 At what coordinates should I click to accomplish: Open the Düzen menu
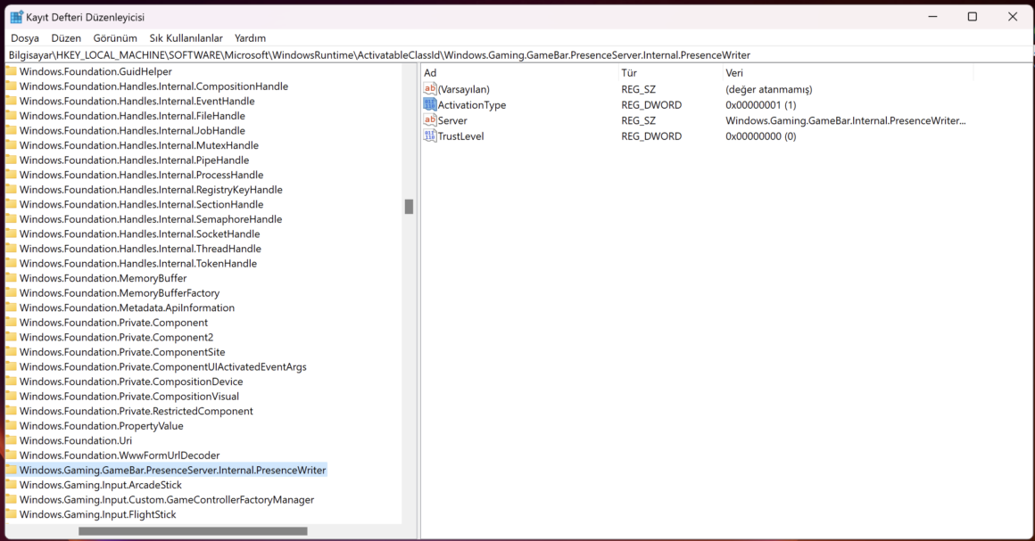(66, 38)
